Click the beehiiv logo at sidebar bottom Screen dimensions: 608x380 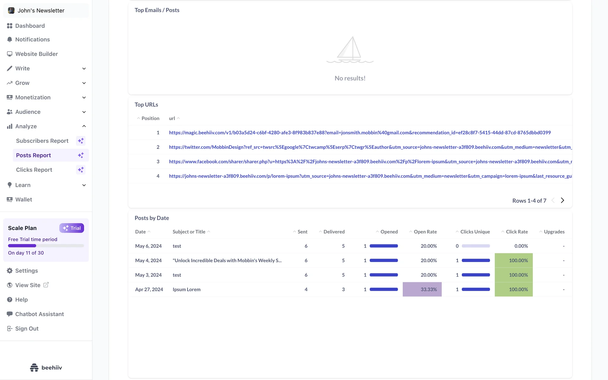(46, 367)
